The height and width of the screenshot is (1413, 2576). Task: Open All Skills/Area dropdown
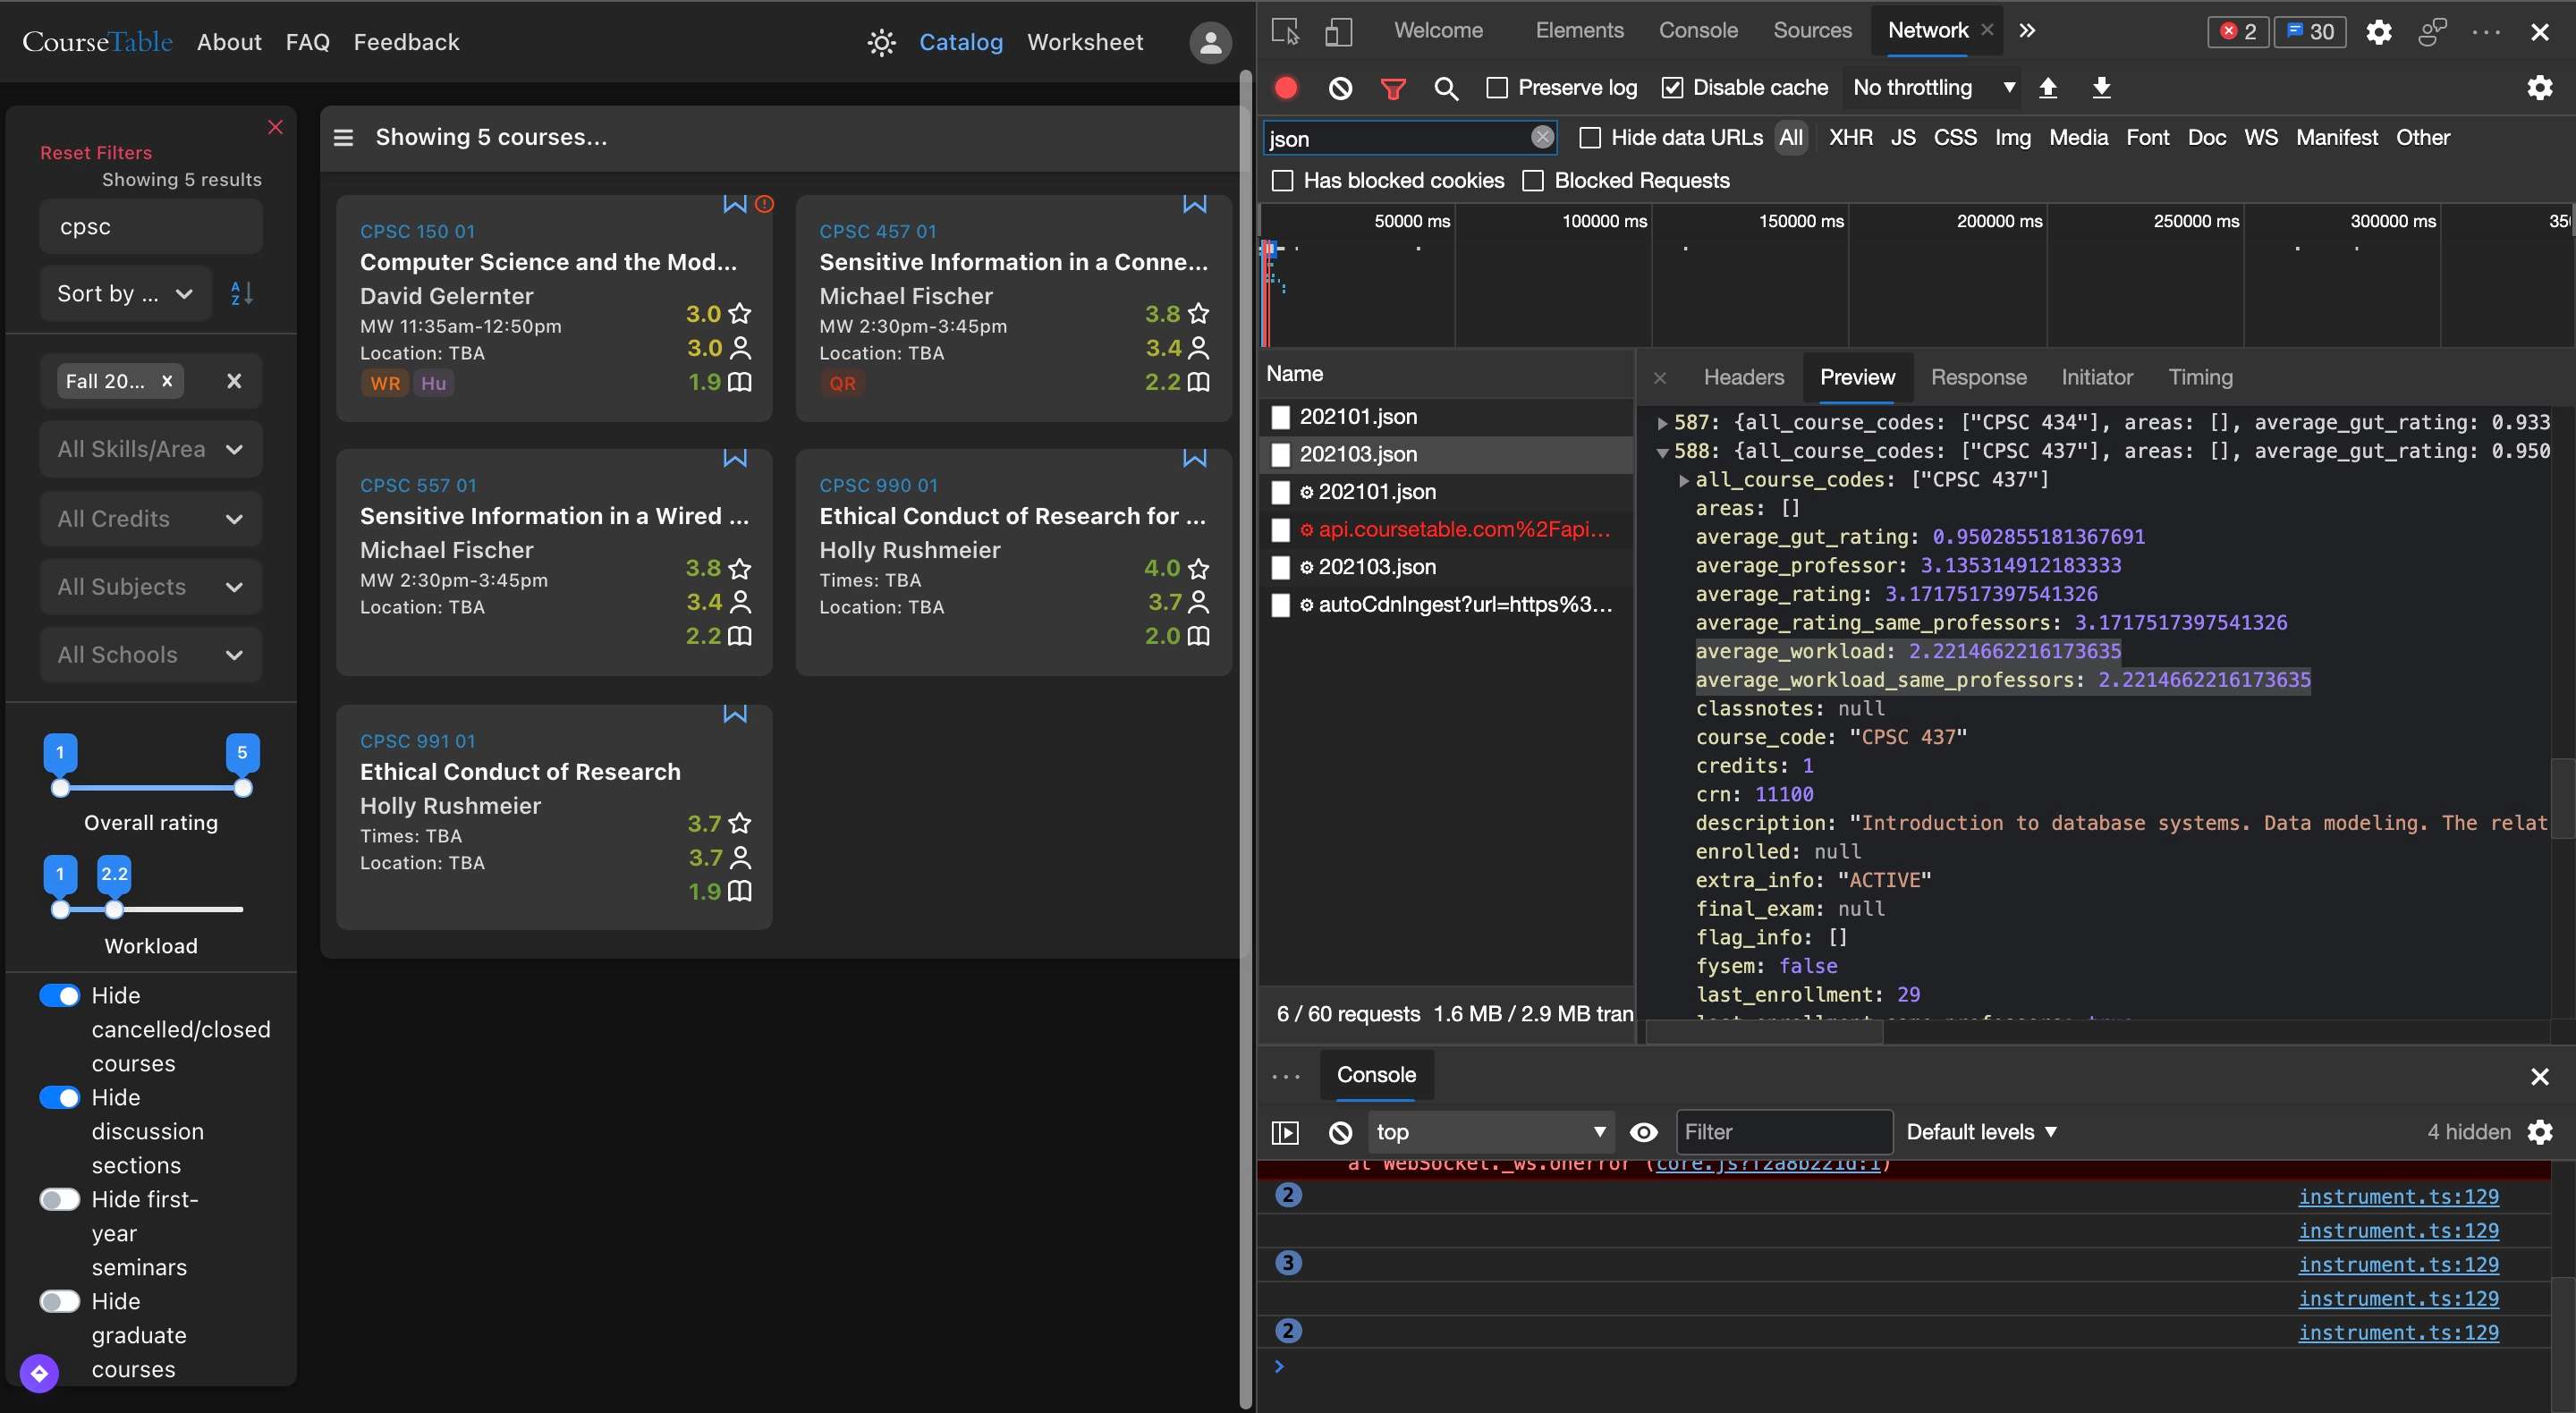click(151, 450)
